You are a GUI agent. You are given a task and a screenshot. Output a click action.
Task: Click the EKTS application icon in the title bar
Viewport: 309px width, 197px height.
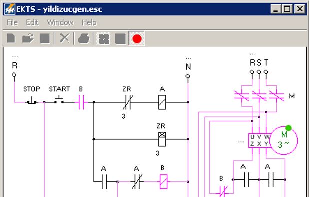pyautogui.click(x=10, y=9)
